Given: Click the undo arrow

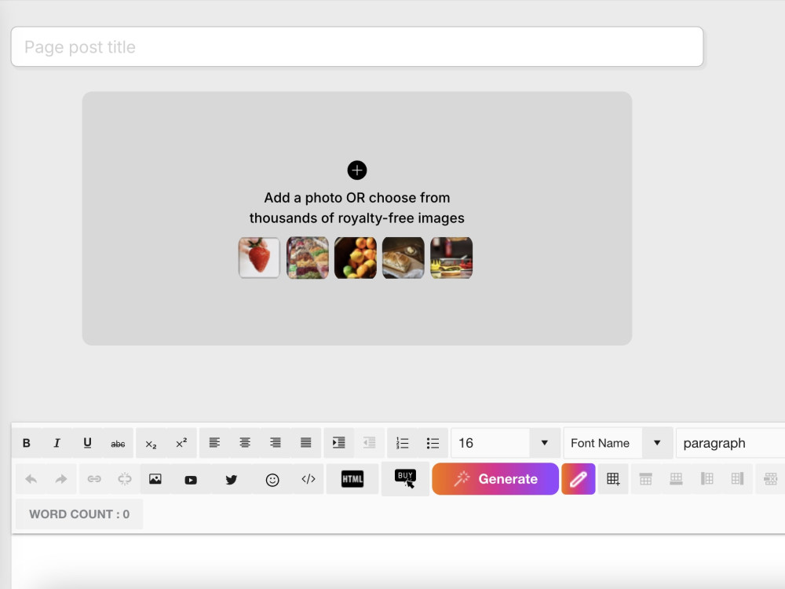Looking at the screenshot, I should [31, 479].
